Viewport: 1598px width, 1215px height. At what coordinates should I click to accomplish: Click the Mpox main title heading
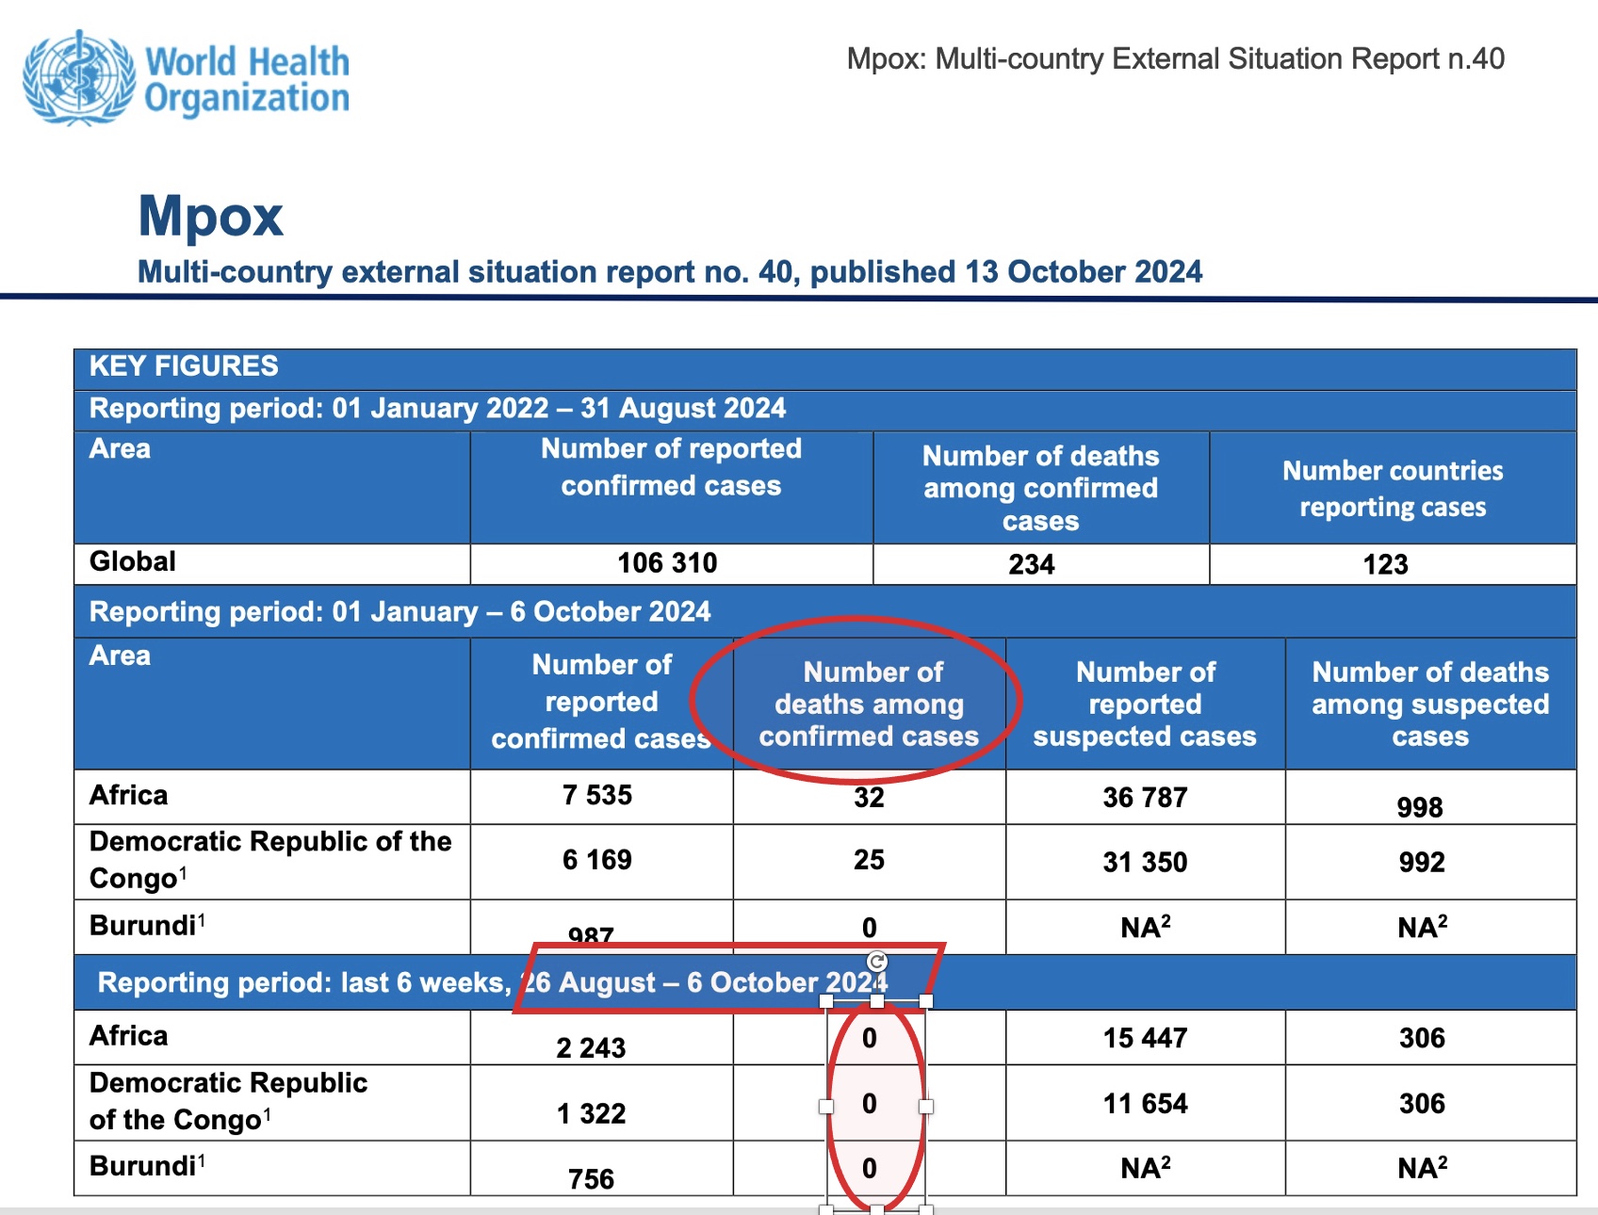coord(210,216)
